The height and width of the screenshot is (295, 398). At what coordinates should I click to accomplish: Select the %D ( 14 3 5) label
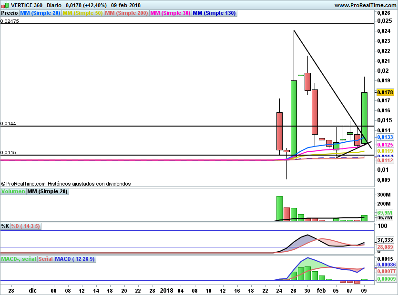click(25, 226)
